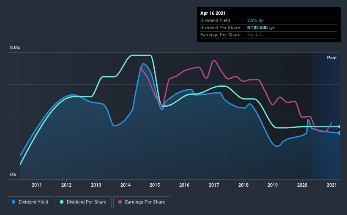Click the blue Dividend Yield legend dot
The width and height of the screenshot is (347, 215).
pos(14,202)
